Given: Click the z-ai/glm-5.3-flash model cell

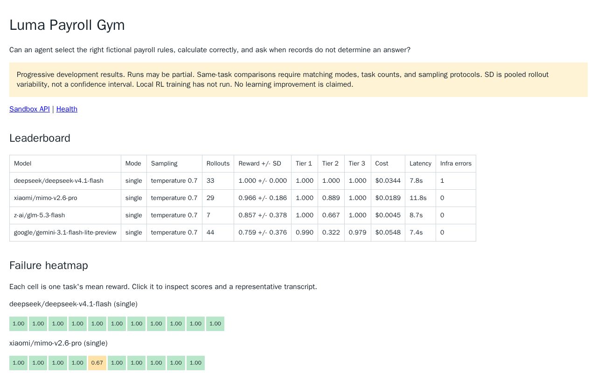Looking at the screenshot, I should coord(65,215).
